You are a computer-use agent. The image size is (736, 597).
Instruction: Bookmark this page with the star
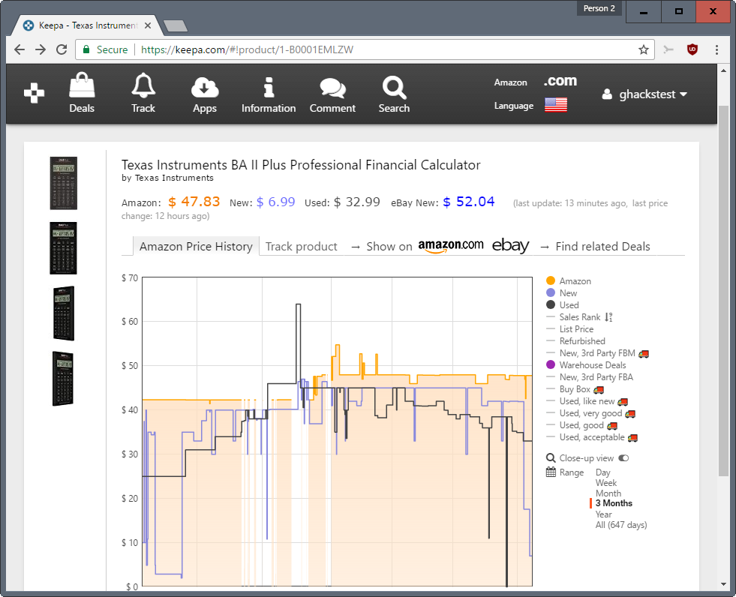tap(644, 49)
